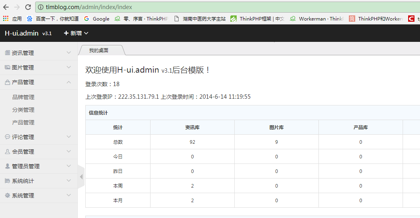Viewport: 420px width, 218px height.
Task: Click the Workerman bookmark icon
Action: click(x=293, y=19)
